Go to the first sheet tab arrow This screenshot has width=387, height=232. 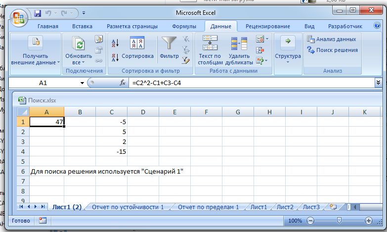pyautogui.click(x=21, y=207)
